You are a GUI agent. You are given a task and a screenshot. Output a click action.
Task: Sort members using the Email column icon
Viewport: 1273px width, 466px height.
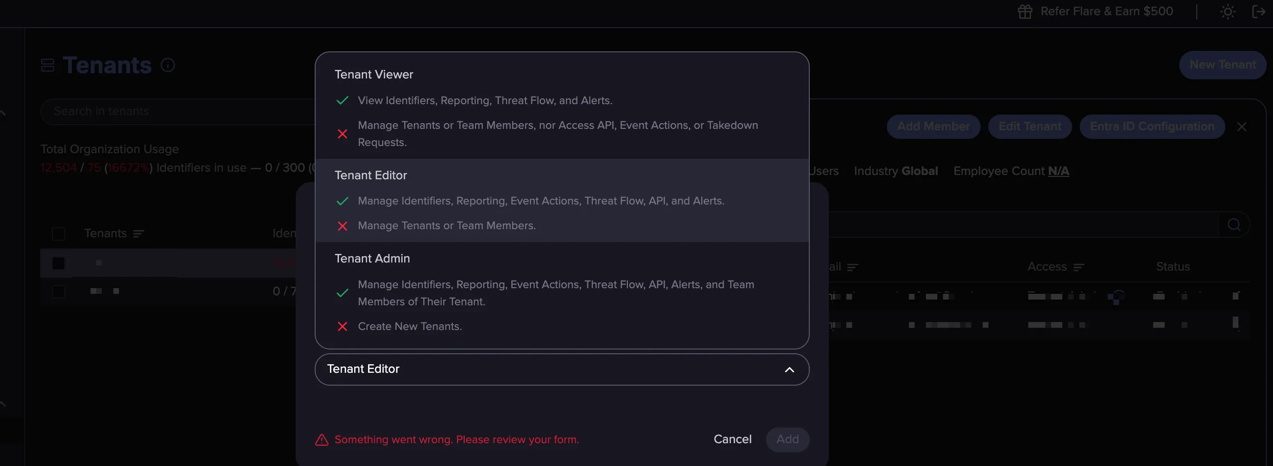pos(853,267)
